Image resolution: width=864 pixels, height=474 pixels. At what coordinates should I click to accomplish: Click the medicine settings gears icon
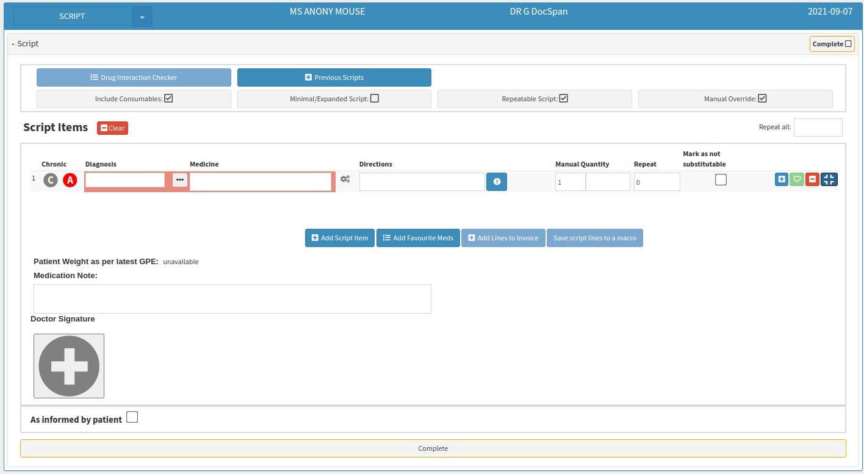pos(345,179)
